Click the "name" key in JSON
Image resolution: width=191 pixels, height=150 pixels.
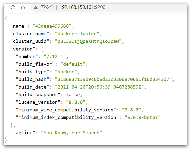click(19, 26)
